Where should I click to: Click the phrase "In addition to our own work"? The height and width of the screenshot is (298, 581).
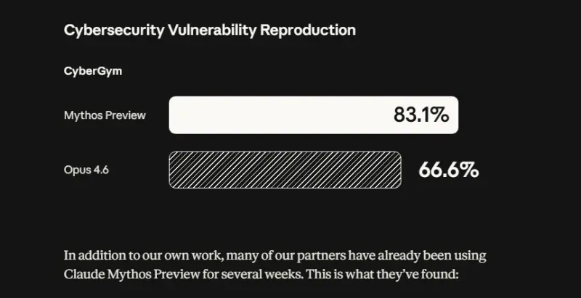tap(142, 256)
